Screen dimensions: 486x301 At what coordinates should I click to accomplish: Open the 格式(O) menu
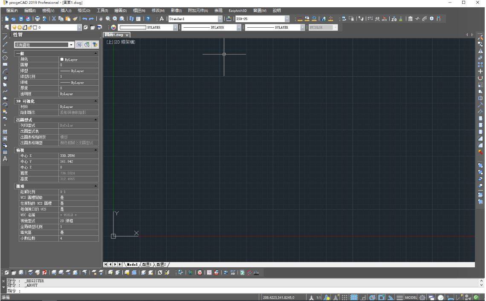pos(84,11)
